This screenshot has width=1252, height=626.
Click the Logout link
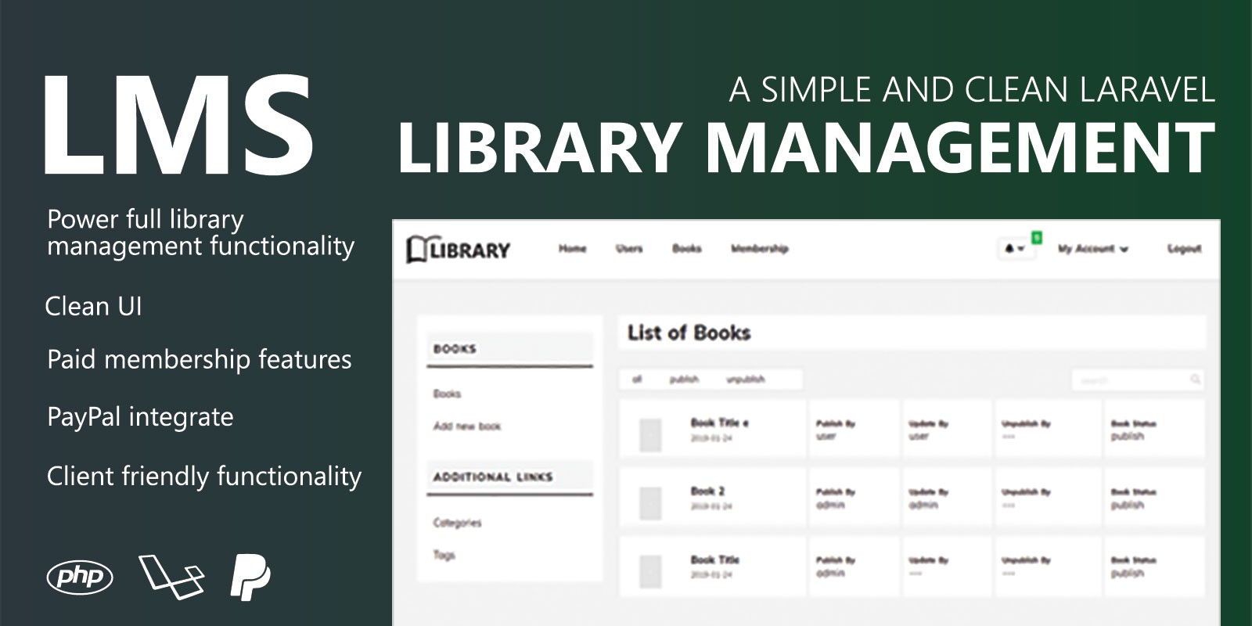(x=1184, y=249)
